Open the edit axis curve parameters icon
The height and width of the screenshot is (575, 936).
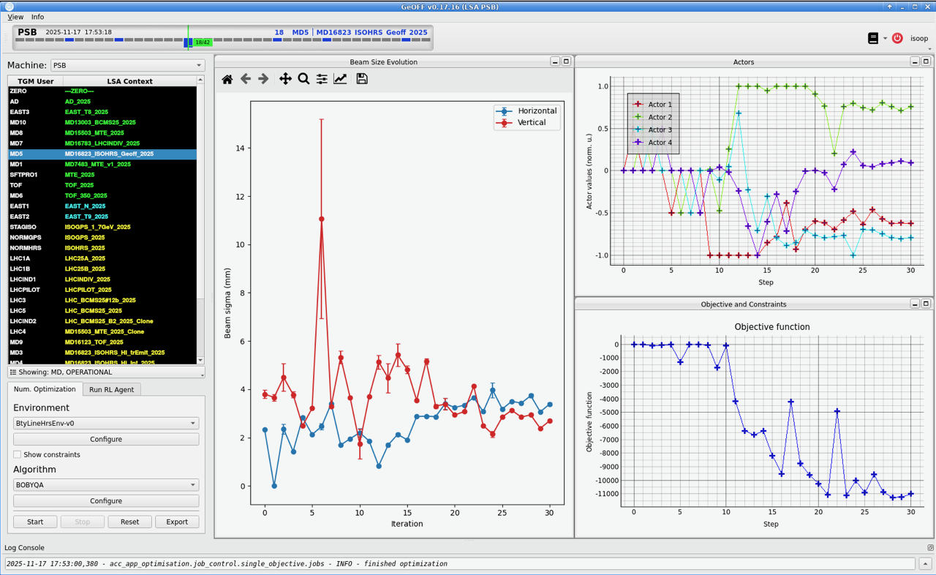(x=340, y=79)
